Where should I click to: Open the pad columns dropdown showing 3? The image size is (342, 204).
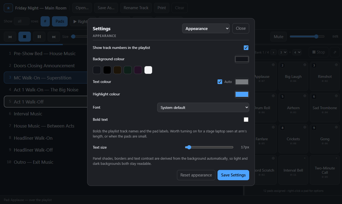pos(283,52)
